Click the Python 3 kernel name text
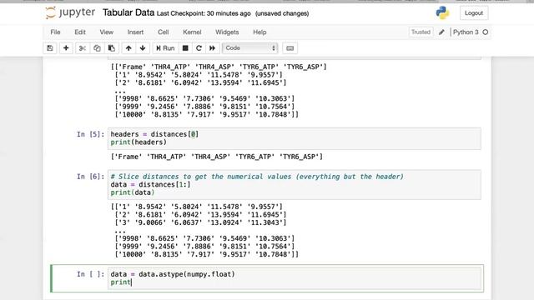Image resolution: width=534 pixels, height=300 pixels. point(466,32)
